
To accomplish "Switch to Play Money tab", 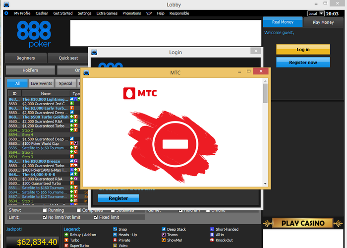I will pyautogui.click(x=323, y=22).
